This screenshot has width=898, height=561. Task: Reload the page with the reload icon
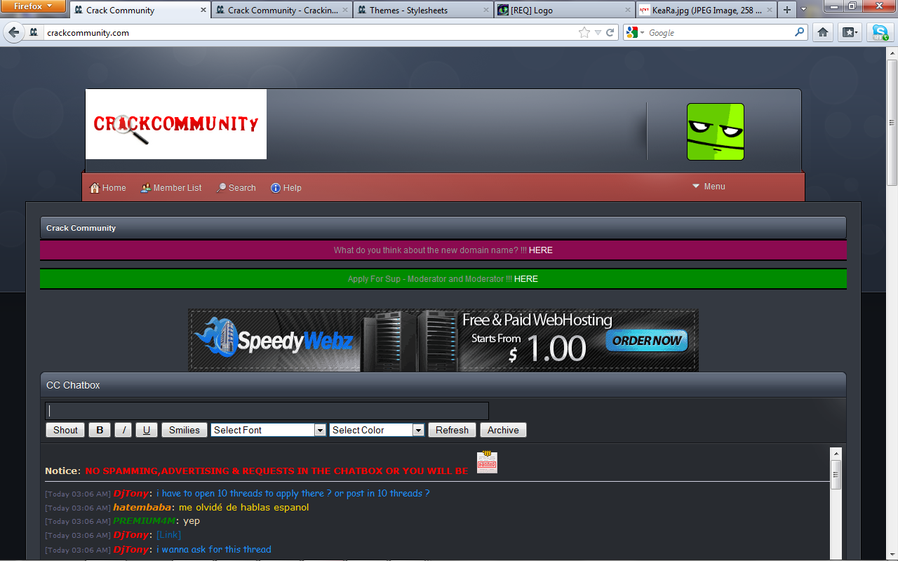610,32
